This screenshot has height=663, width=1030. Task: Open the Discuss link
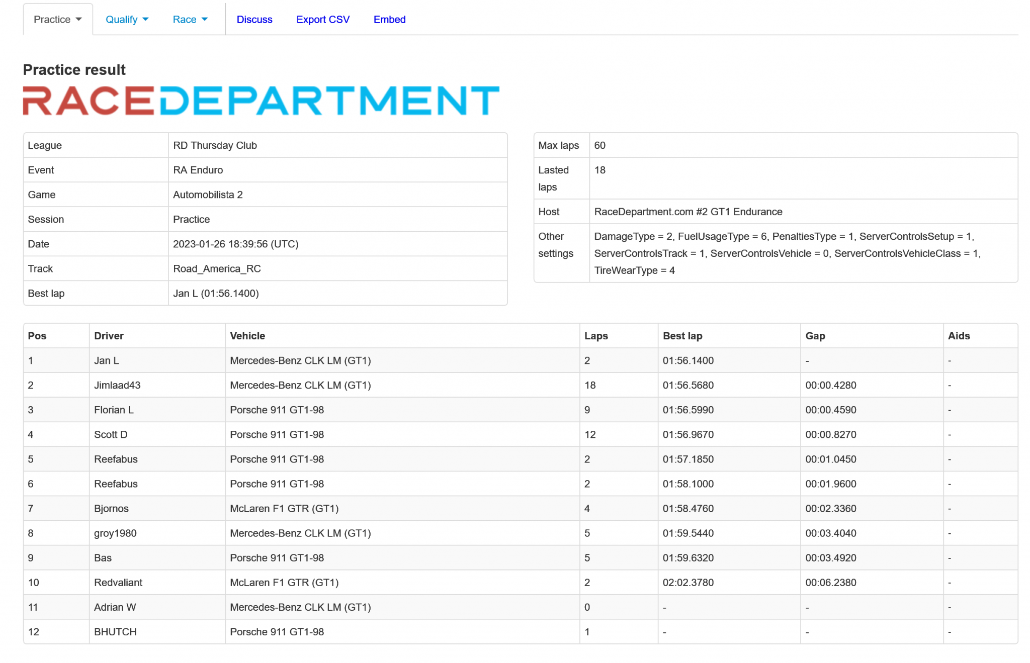[254, 19]
